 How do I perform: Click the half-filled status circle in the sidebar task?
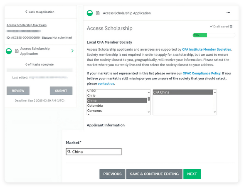pyautogui.click(x=9, y=51)
